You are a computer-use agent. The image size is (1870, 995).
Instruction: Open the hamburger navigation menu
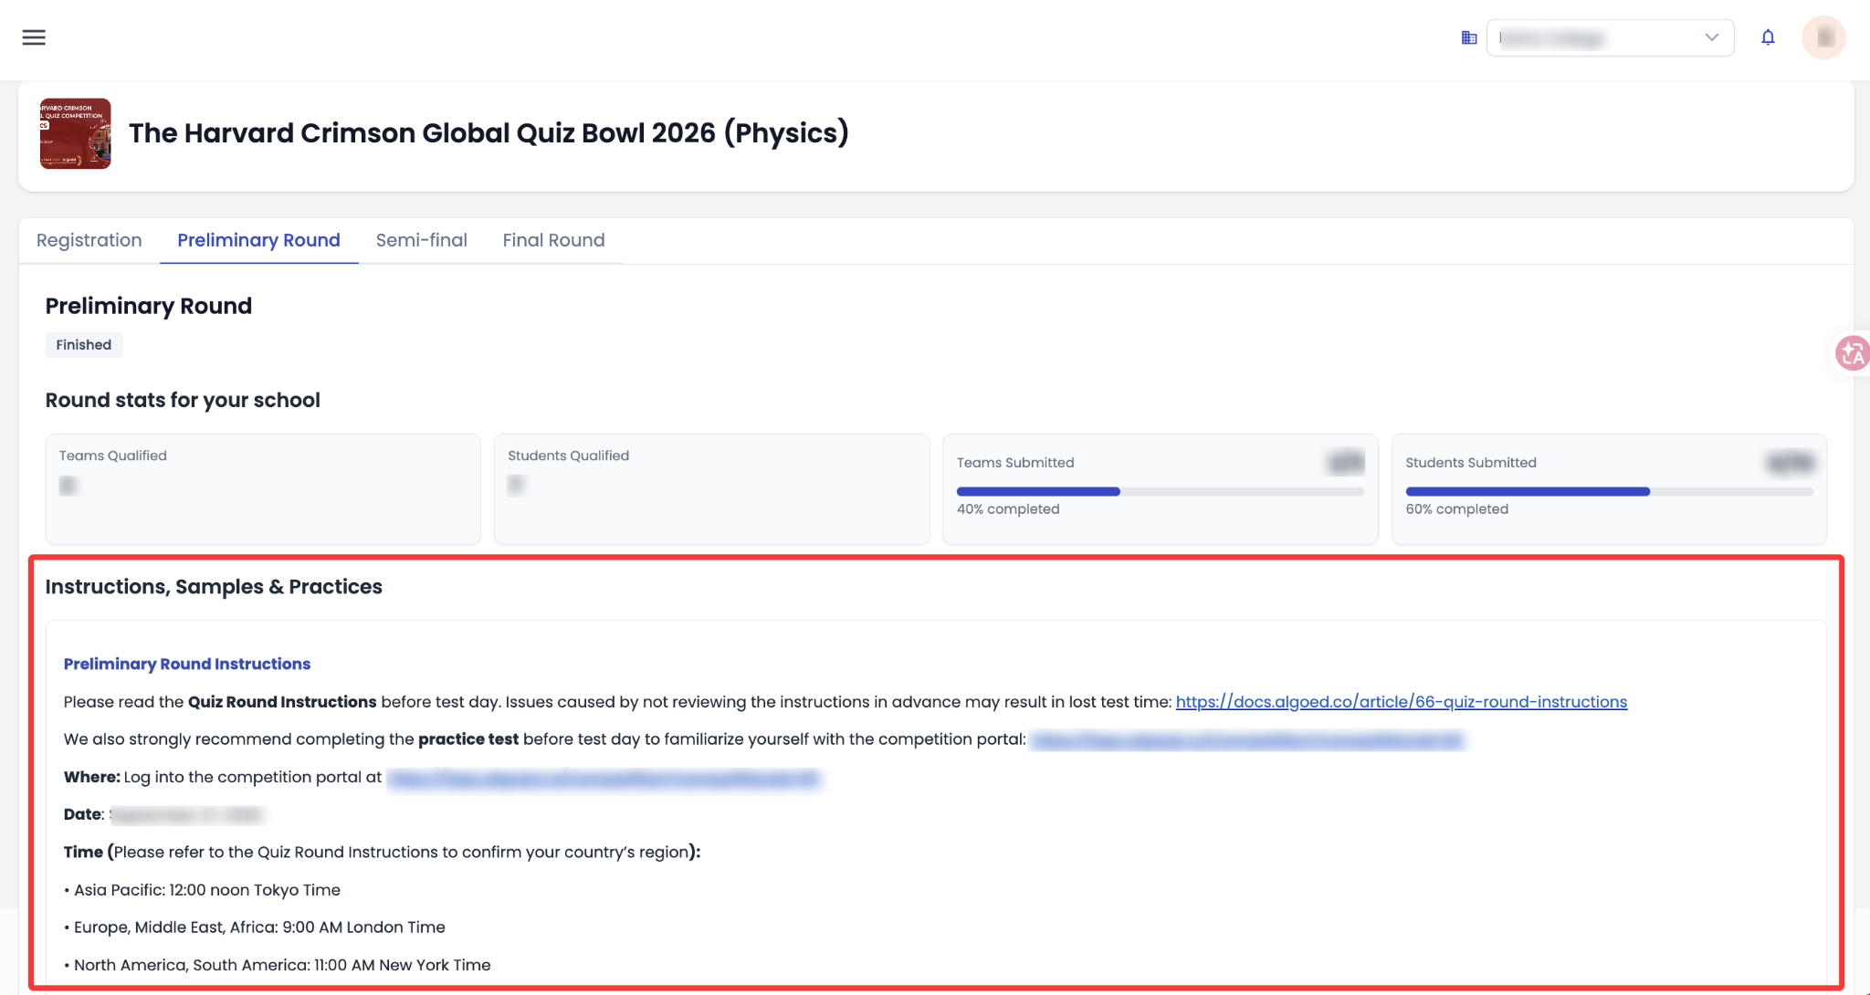pos(34,37)
